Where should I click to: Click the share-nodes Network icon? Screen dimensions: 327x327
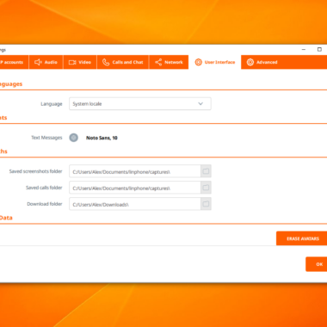click(158, 62)
